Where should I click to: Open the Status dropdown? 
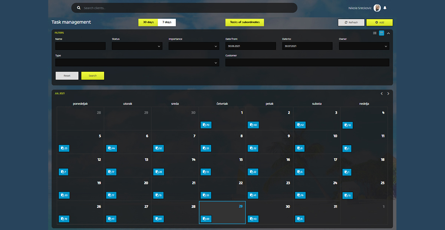pos(137,46)
